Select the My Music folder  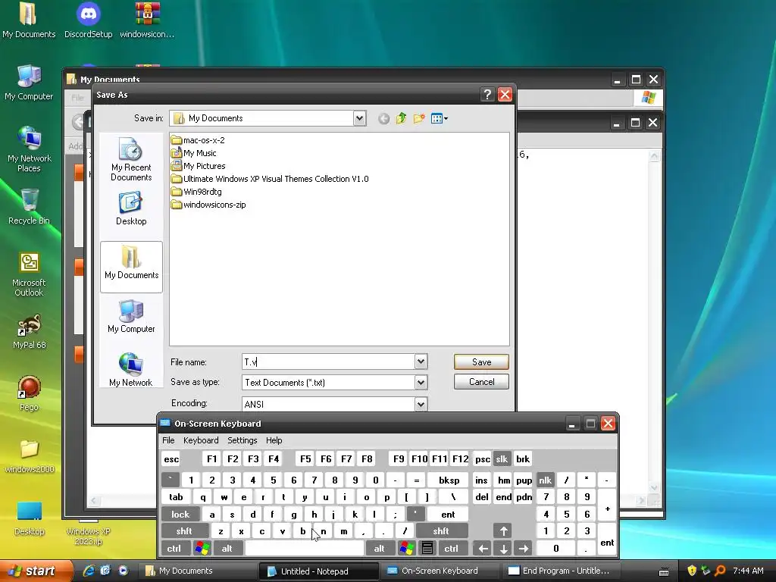193,153
